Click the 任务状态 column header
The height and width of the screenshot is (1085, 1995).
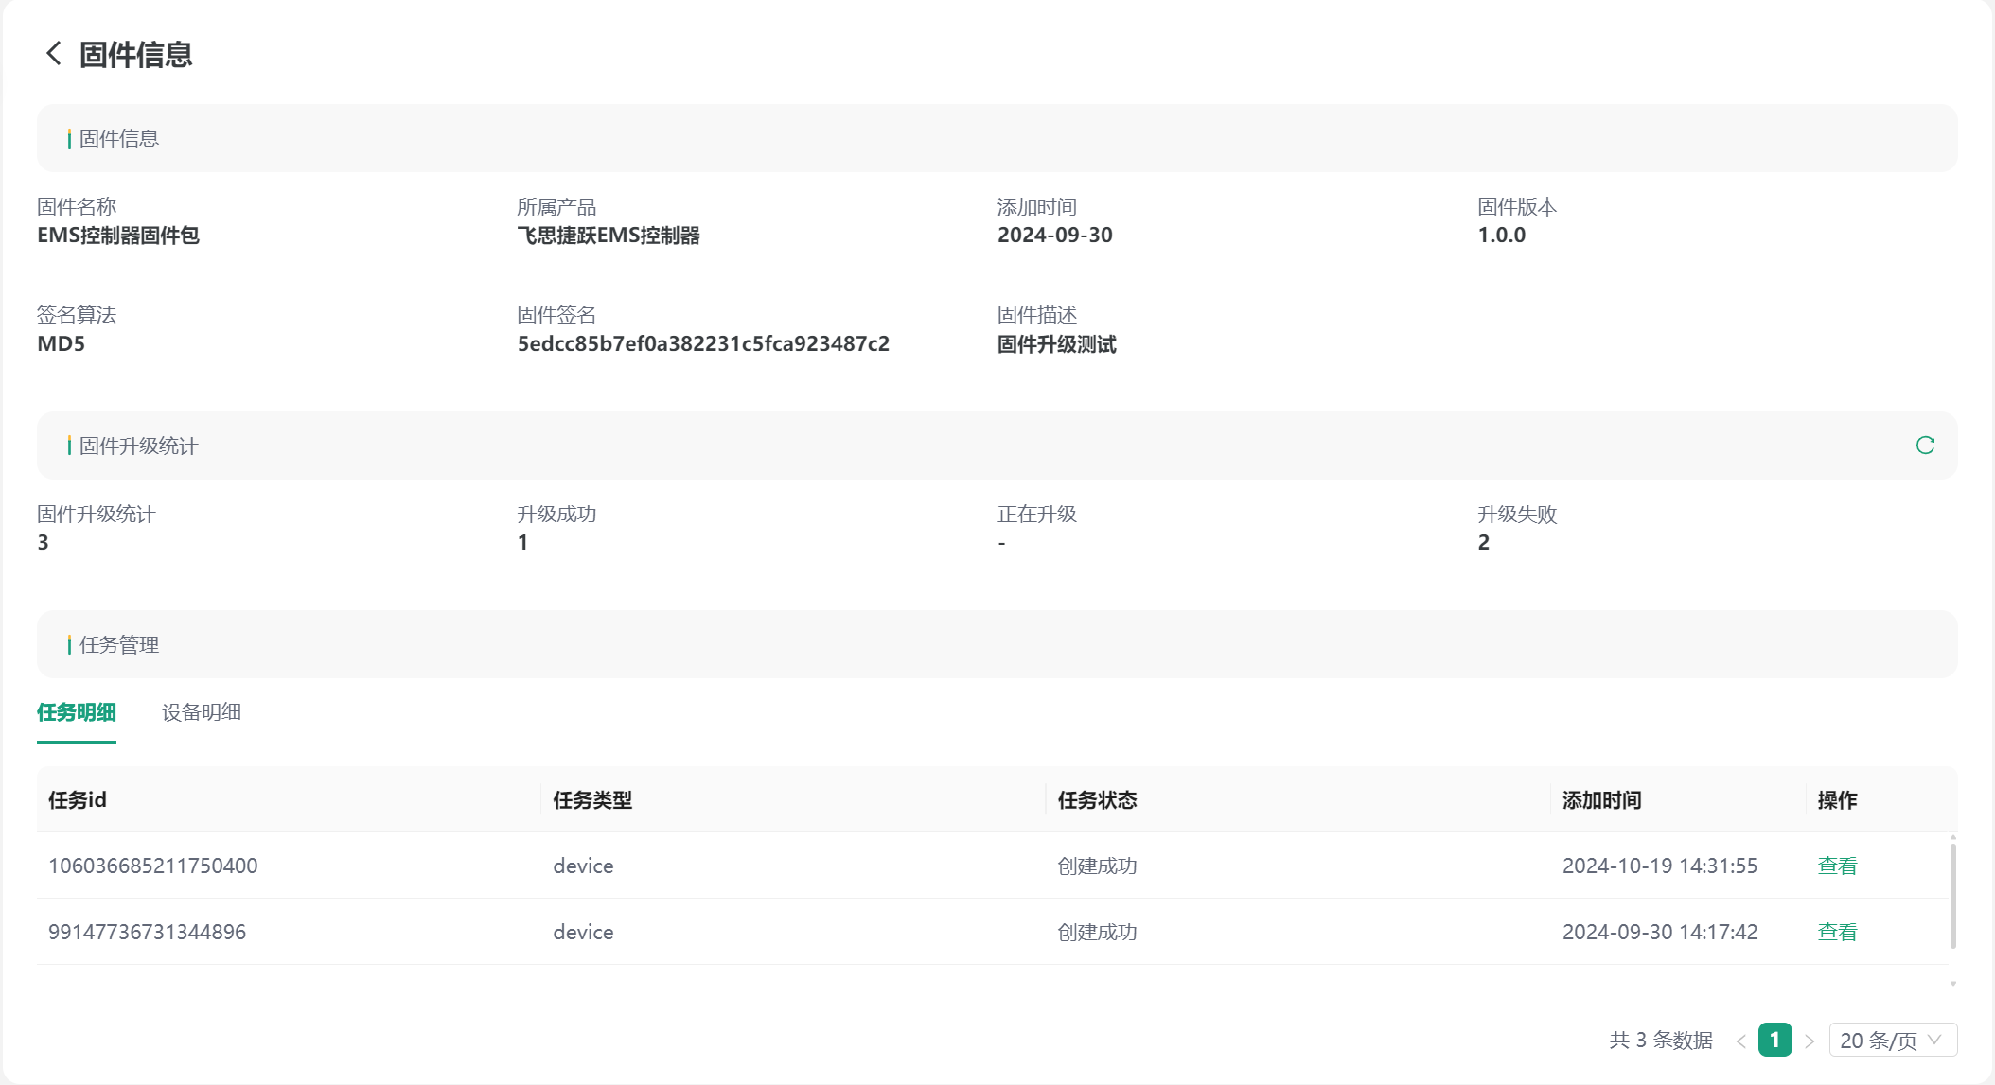pyautogui.click(x=1097, y=800)
